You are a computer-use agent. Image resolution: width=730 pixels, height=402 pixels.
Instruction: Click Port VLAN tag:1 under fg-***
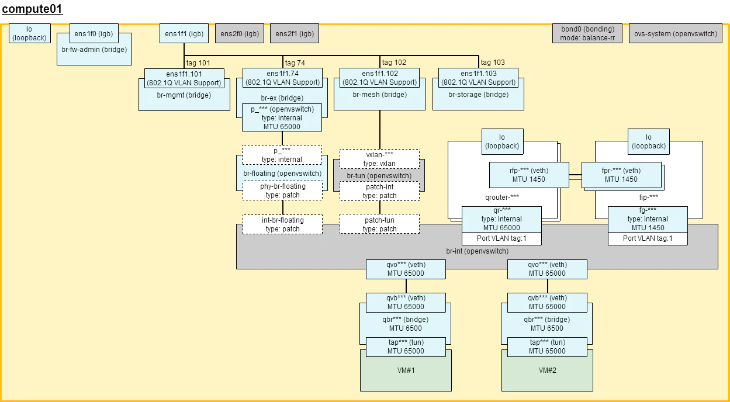click(x=648, y=238)
